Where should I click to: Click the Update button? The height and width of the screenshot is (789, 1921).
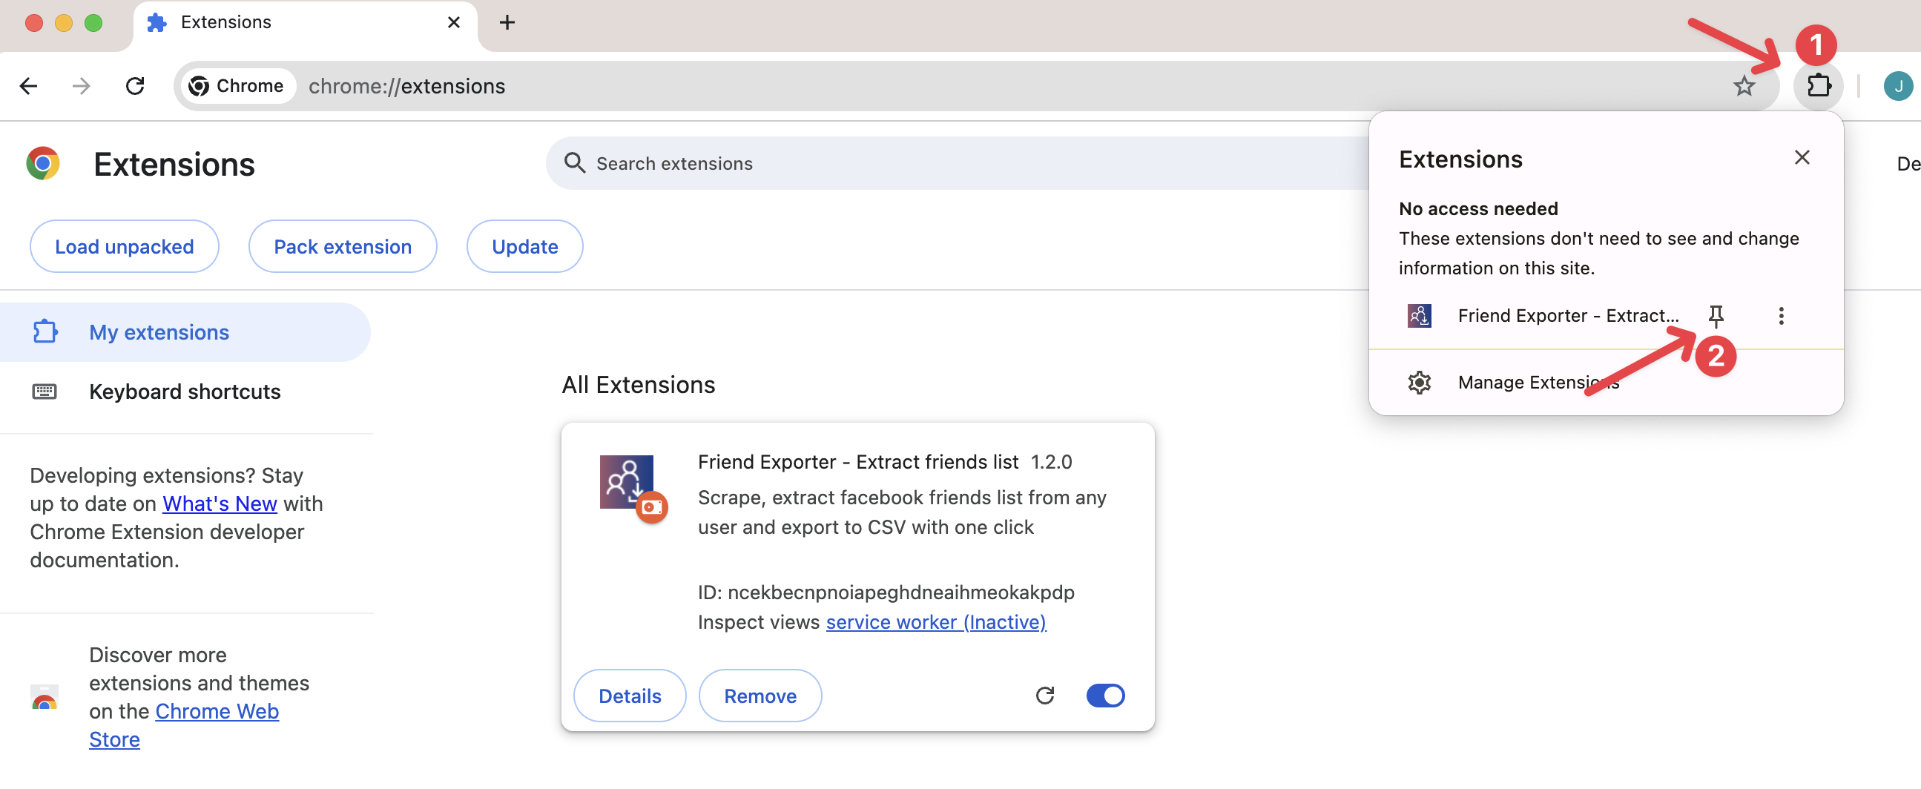524,246
